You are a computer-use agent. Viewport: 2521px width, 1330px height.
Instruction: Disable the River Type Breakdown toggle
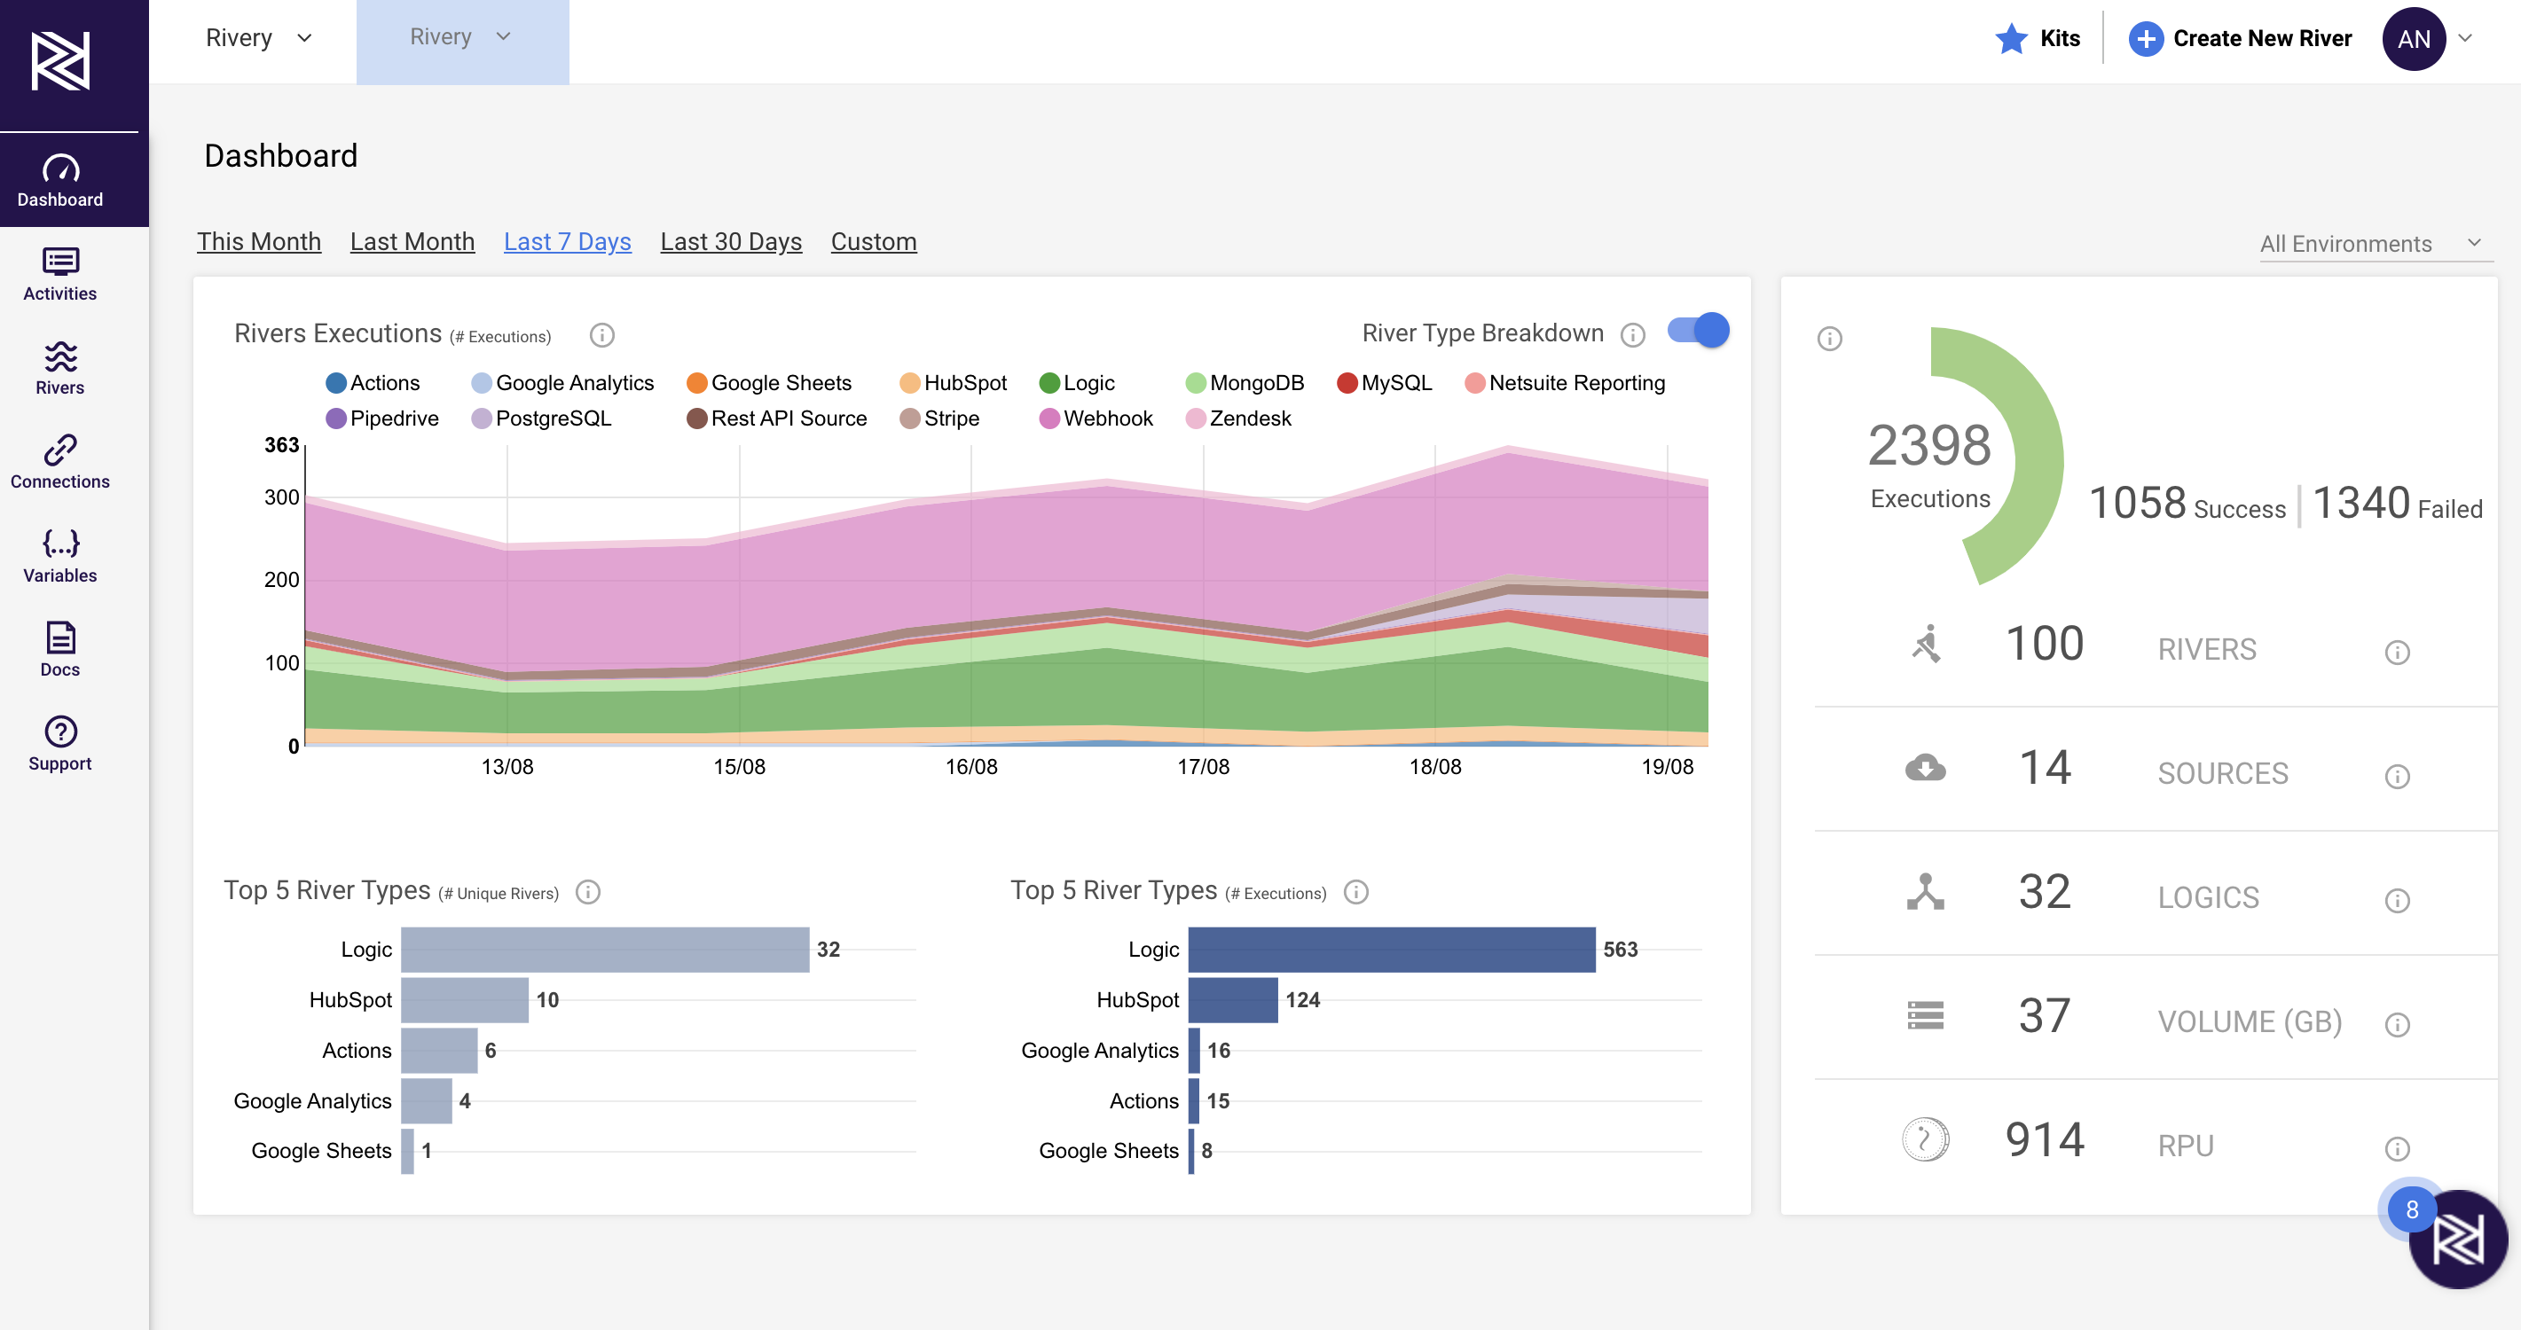coord(1698,332)
